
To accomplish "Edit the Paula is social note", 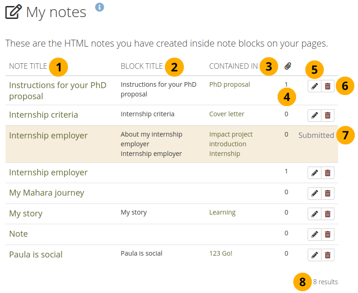I will click(x=315, y=255).
